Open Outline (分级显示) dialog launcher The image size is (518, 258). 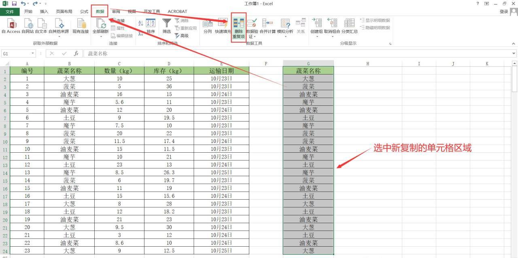[x=391, y=43]
